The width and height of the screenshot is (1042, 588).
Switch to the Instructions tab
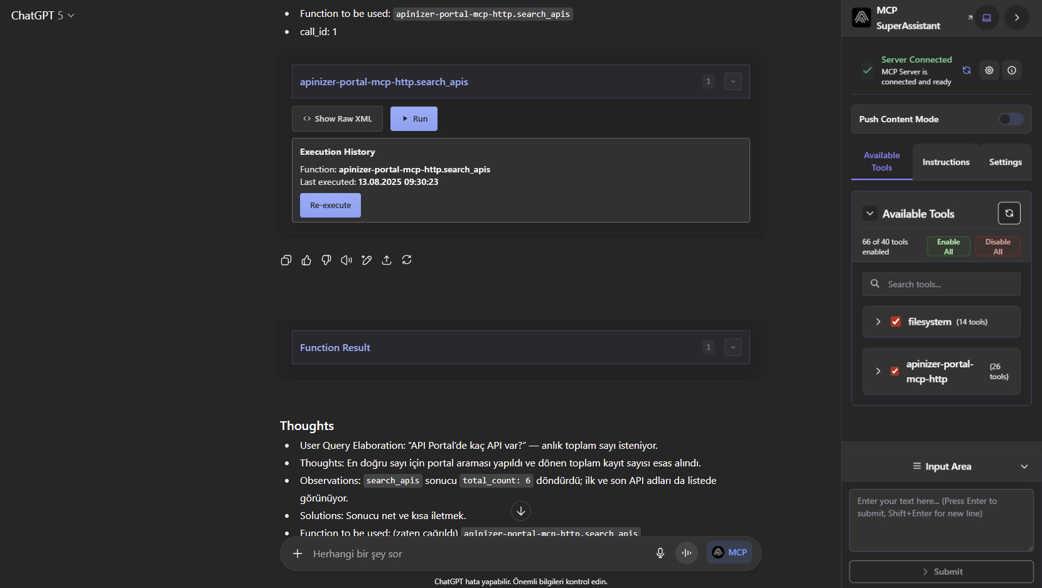pyautogui.click(x=945, y=162)
